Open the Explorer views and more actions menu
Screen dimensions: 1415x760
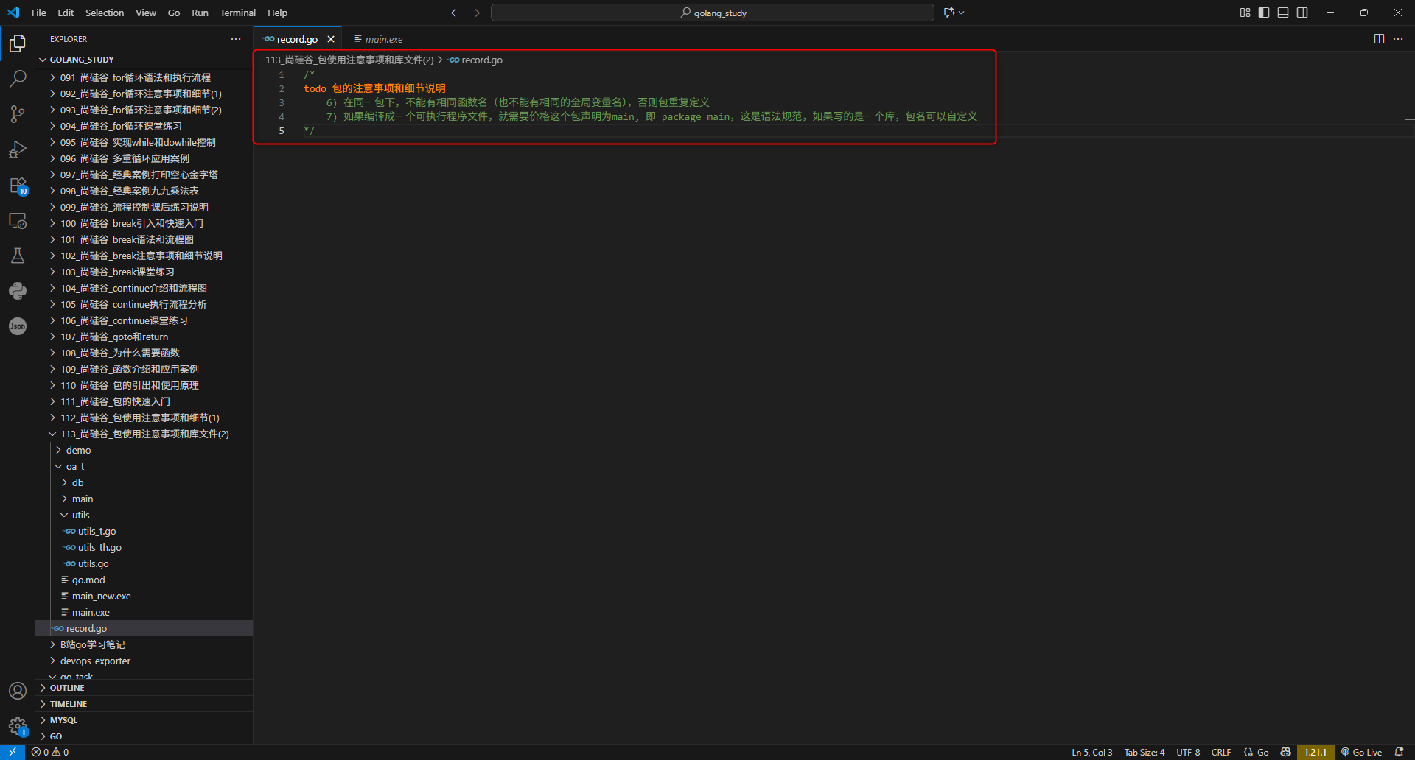236,39
